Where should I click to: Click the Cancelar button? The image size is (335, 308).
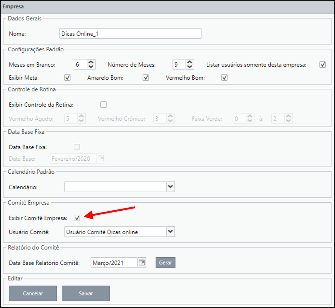(x=33, y=293)
